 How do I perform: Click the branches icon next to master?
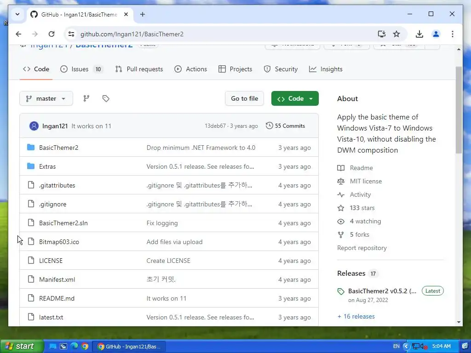pos(86,98)
